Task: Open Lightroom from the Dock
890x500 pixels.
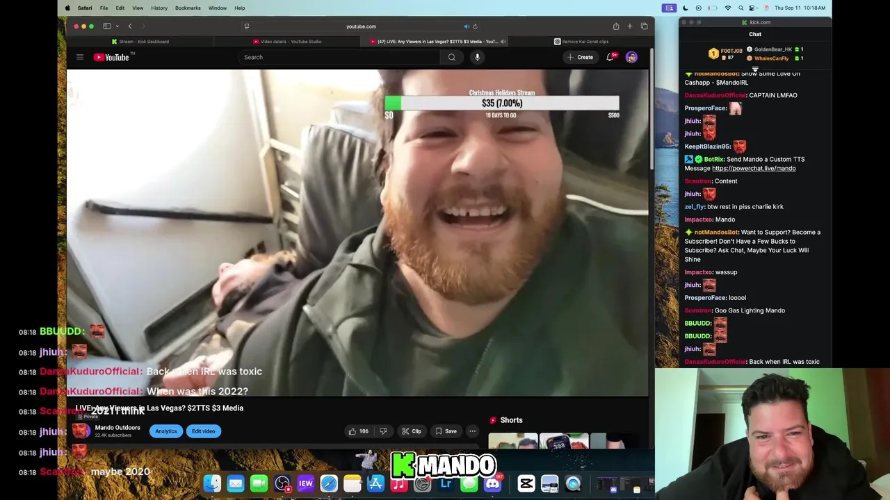Action: 446,483
